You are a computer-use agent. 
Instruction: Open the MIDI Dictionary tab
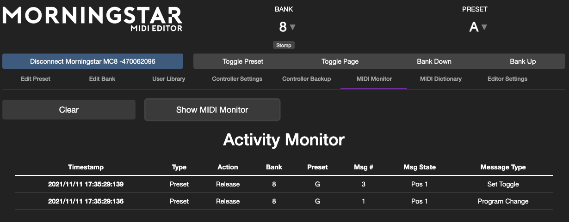point(440,79)
